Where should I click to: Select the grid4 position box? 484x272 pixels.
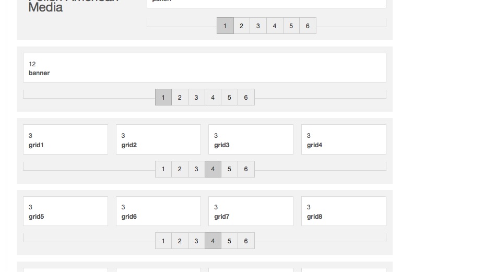click(344, 139)
